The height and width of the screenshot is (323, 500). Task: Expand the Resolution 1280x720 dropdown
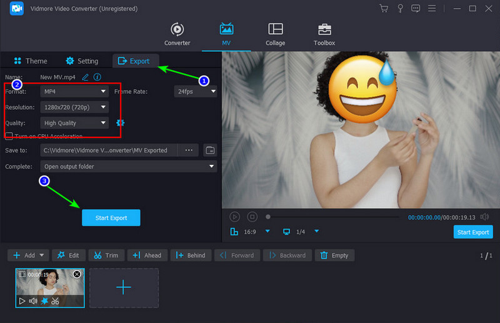point(74,107)
